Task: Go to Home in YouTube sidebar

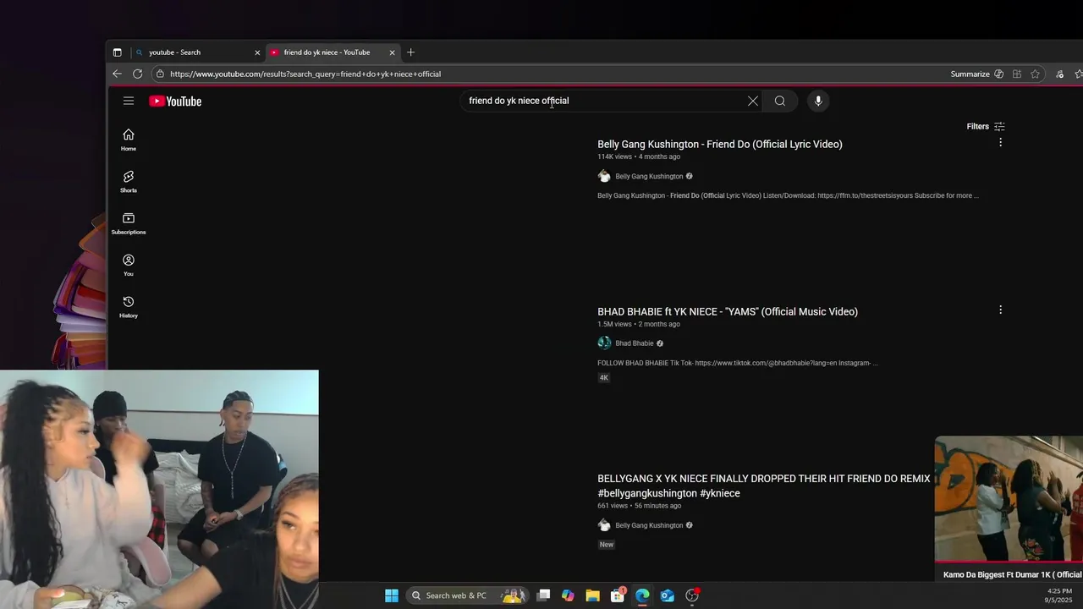Action: point(129,140)
